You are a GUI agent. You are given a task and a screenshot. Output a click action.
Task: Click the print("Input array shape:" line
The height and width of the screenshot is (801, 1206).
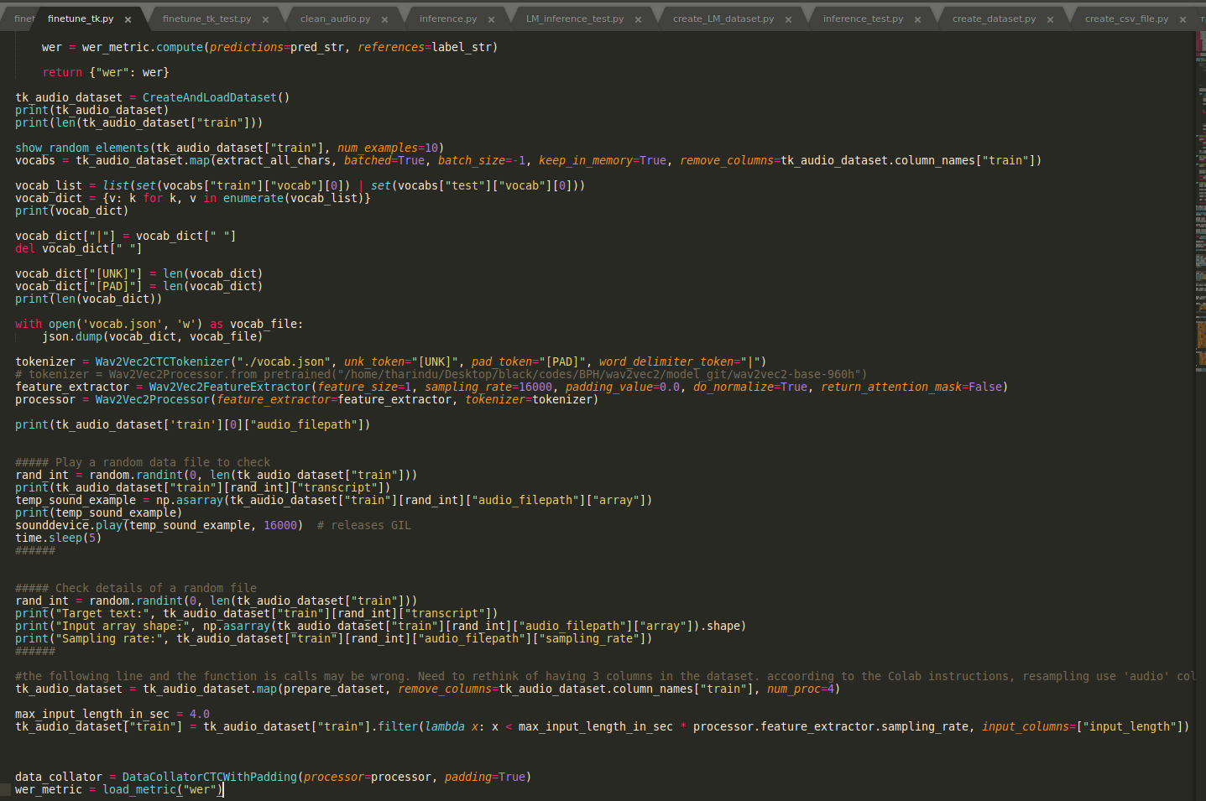(380, 627)
